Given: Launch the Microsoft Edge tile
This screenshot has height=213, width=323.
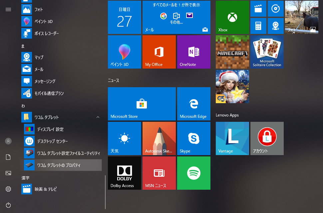Looking at the screenshot, I should (x=194, y=104).
